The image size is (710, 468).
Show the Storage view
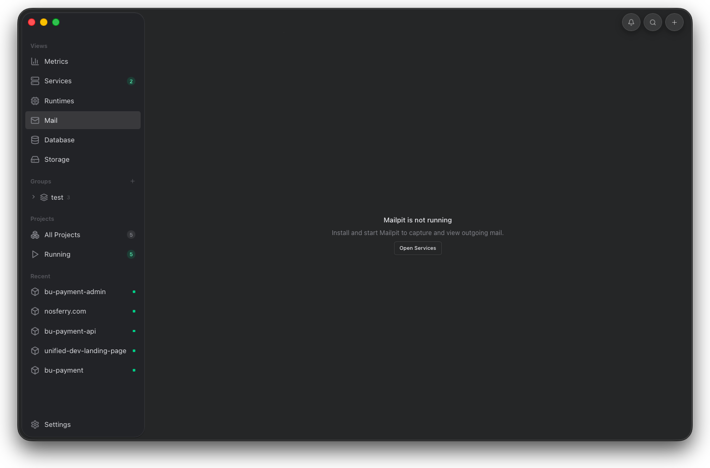pyautogui.click(x=83, y=159)
